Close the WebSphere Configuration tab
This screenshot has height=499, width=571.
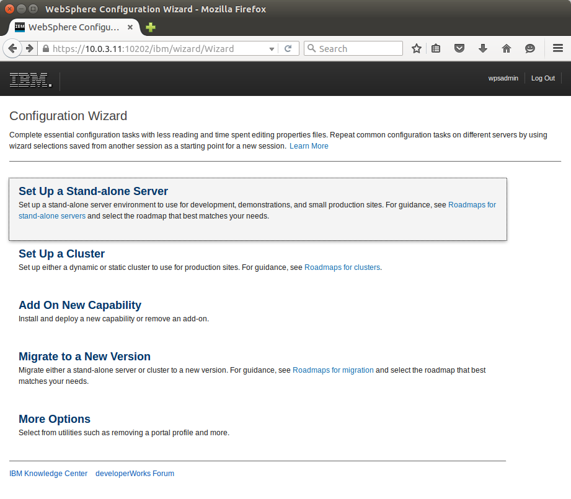point(130,27)
